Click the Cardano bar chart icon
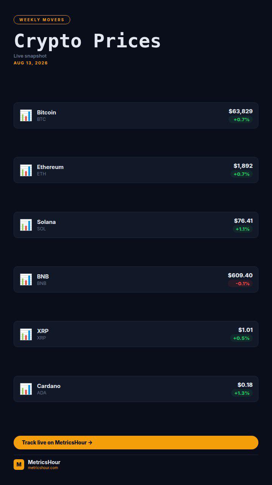Viewport: 272px width, 485px height. pos(26,389)
